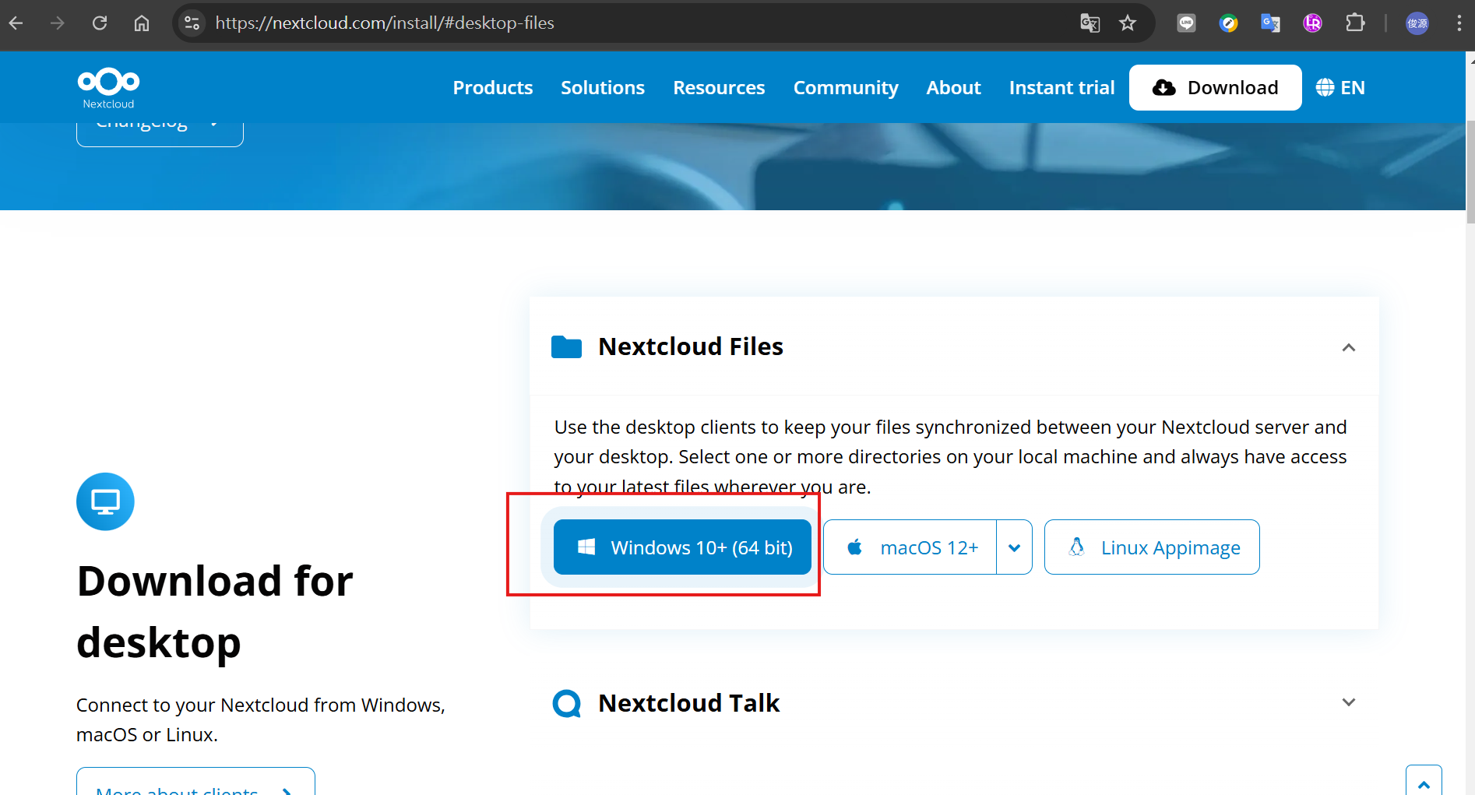The width and height of the screenshot is (1475, 795).
Task: Click the site information icon beside URL
Action: pos(192,23)
